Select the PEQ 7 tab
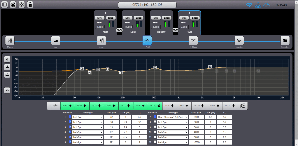This screenshot has width=298, height=146. [155, 106]
